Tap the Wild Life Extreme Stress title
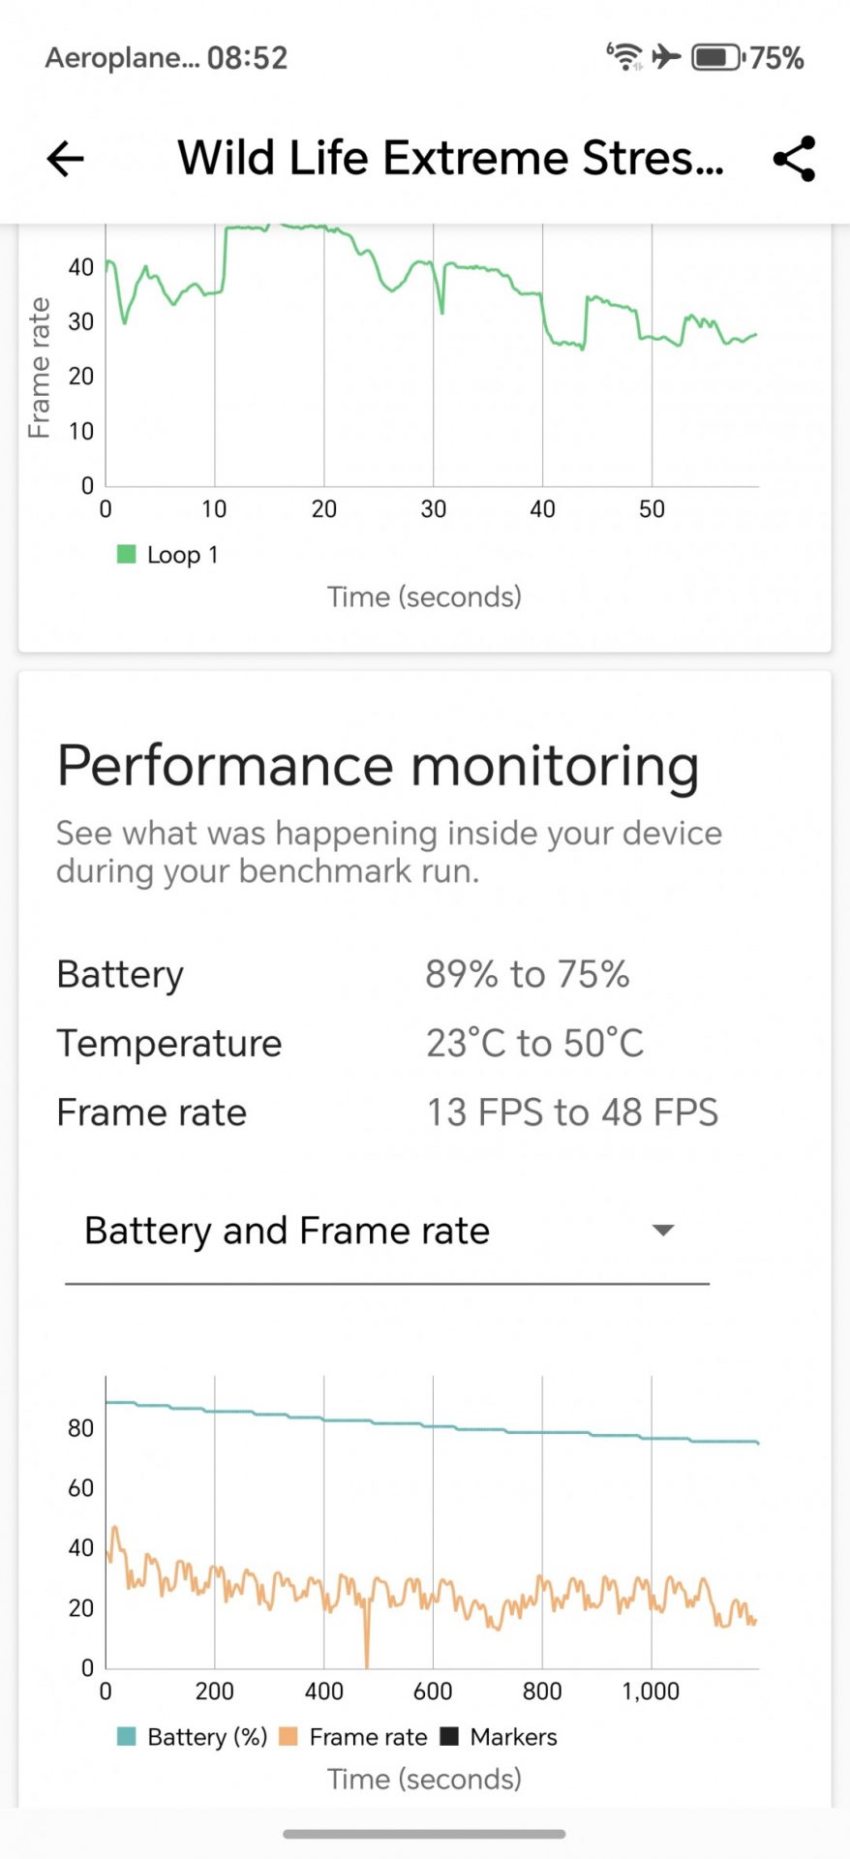This screenshot has width=850, height=1859. [x=450, y=159]
